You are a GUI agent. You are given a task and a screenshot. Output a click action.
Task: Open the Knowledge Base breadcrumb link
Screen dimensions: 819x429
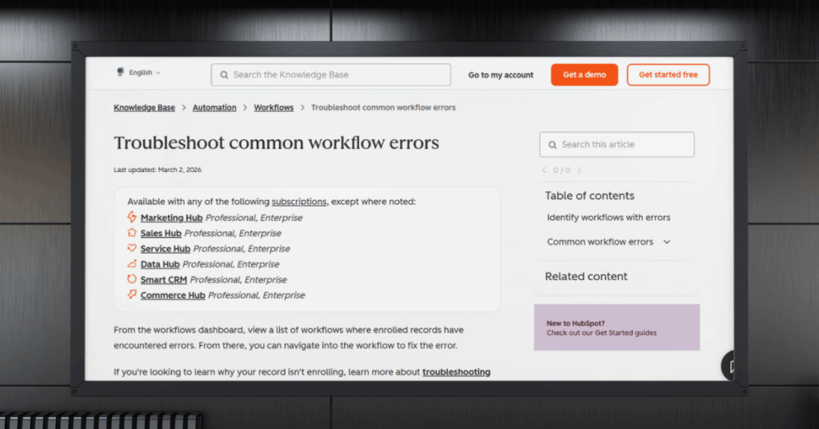point(144,107)
